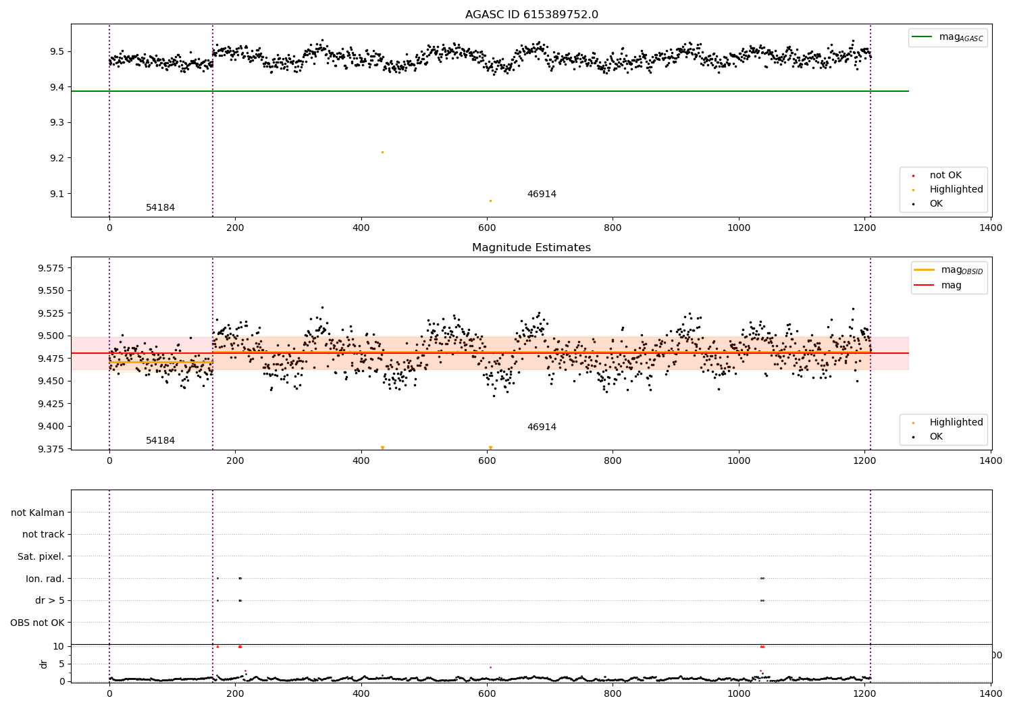Click the 46914 obsid label in top plot
Viewport: 1013px width, 709px height.
pyautogui.click(x=542, y=194)
